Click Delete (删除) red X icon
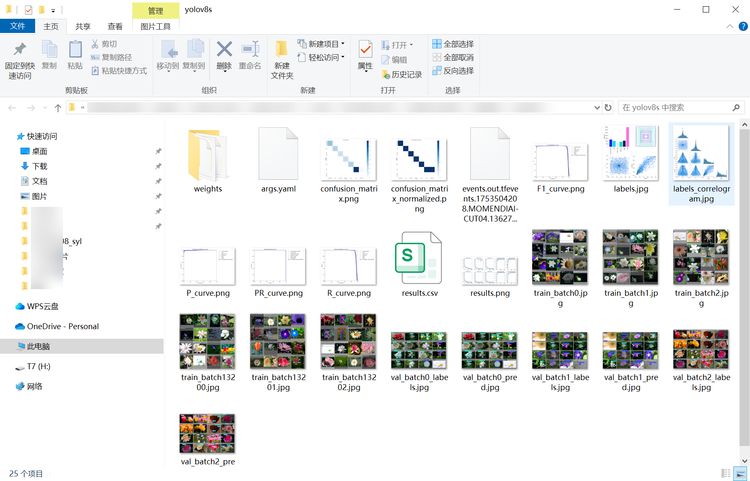Screen dimensions: 750x481 pos(224,50)
